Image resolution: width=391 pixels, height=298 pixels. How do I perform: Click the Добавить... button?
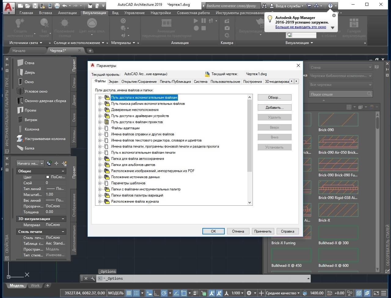(275, 108)
